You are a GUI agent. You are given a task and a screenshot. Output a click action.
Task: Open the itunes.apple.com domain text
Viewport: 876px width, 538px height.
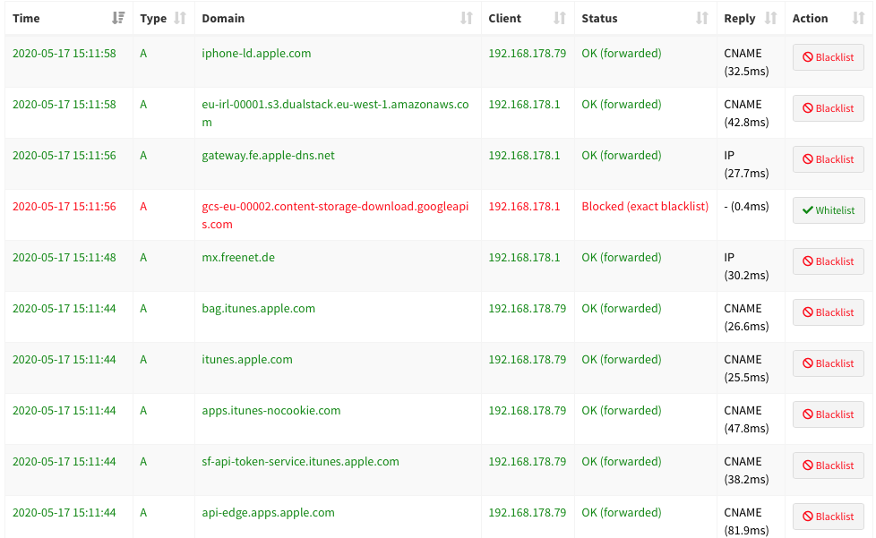(247, 359)
